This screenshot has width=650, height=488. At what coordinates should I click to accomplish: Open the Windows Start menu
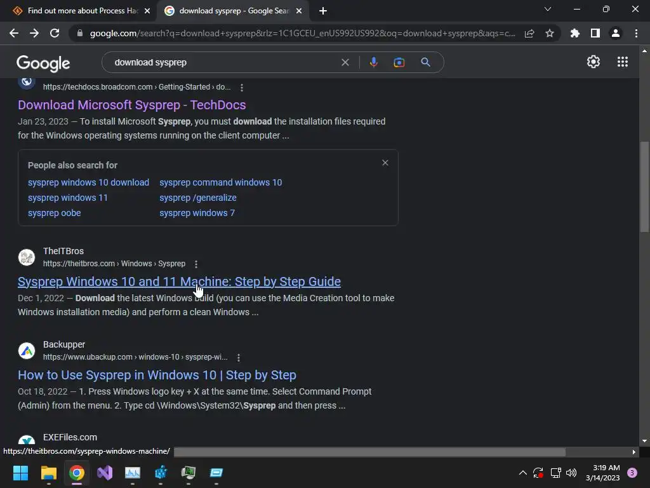coord(20,473)
